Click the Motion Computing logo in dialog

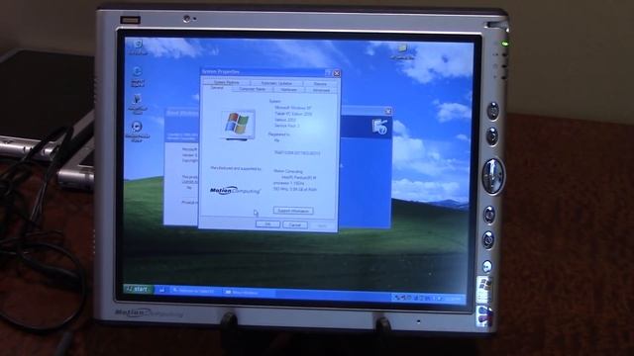[x=235, y=191]
